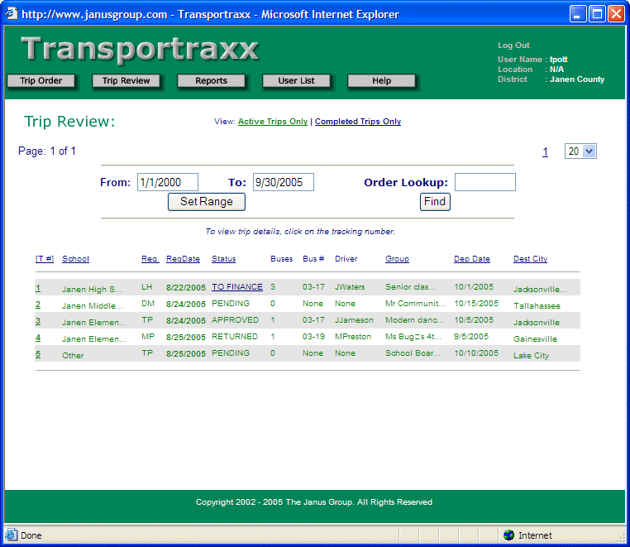Select driver JJameson cell
The width and height of the screenshot is (630, 547).
tap(354, 320)
